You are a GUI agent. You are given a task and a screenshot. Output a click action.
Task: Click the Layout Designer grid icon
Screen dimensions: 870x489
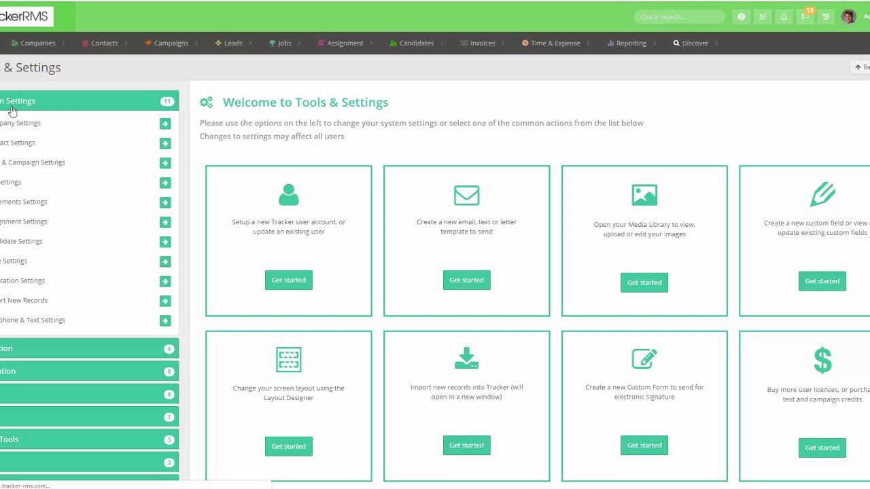(288, 359)
